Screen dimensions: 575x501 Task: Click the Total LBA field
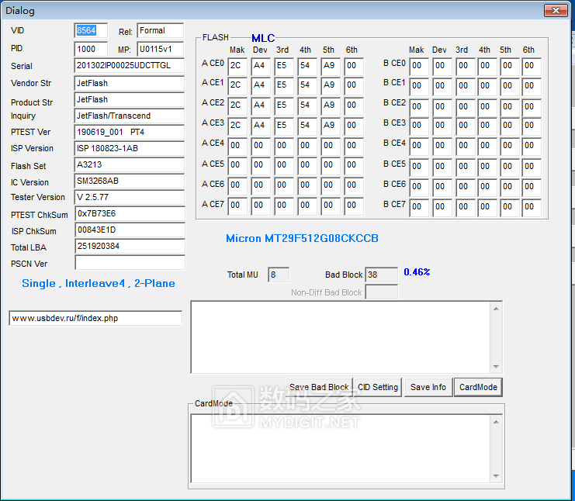(x=130, y=247)
